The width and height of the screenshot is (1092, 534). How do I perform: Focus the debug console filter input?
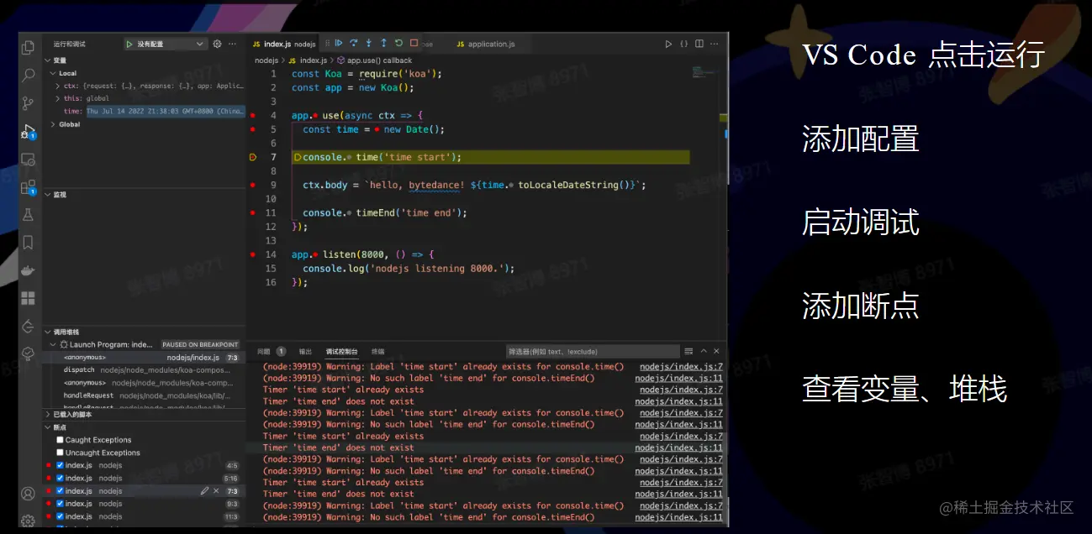[591, 351]
